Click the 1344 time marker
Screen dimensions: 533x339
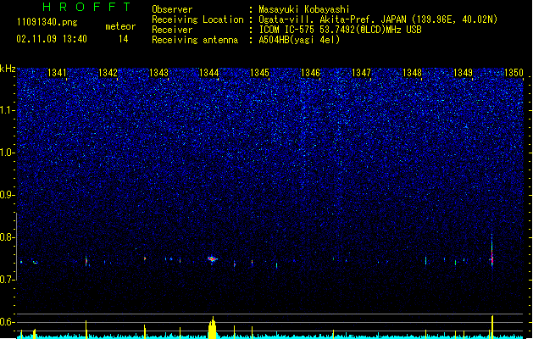(x=209, y=73)
